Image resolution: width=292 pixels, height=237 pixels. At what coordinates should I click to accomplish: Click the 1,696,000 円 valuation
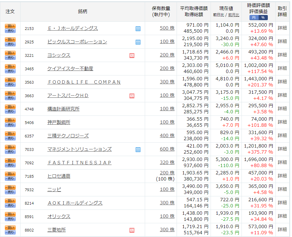coord(258,159)
